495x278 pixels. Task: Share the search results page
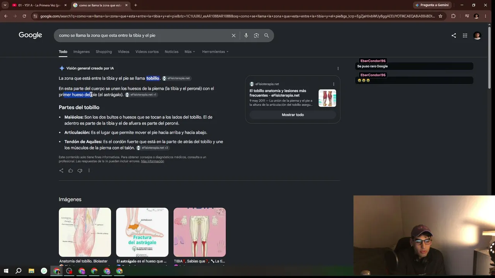point(454,36)
